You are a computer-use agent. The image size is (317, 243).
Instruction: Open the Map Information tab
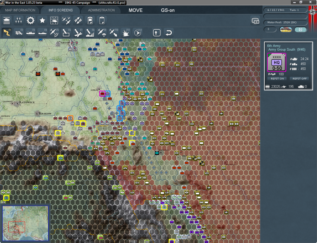(20, 10)
